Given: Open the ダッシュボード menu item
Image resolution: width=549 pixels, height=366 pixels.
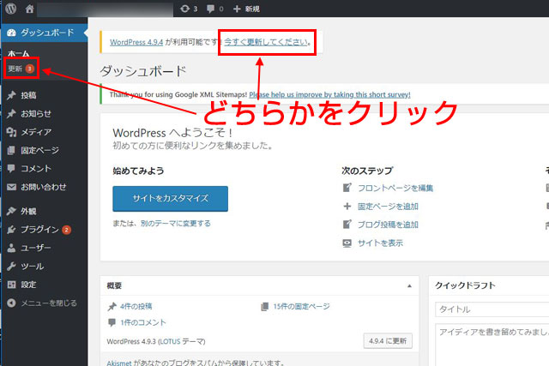Looking at the screenshot, I should pos(45,33).
